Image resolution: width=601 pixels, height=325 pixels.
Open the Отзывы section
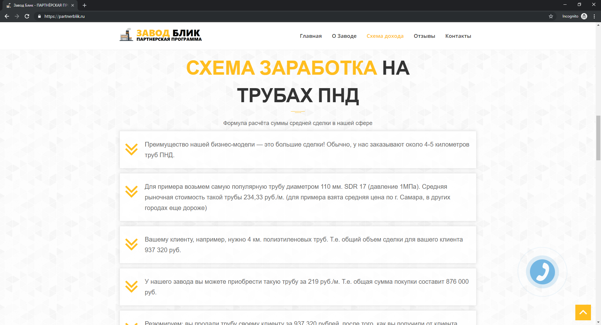pyautogui.click(x=424, y=36)
